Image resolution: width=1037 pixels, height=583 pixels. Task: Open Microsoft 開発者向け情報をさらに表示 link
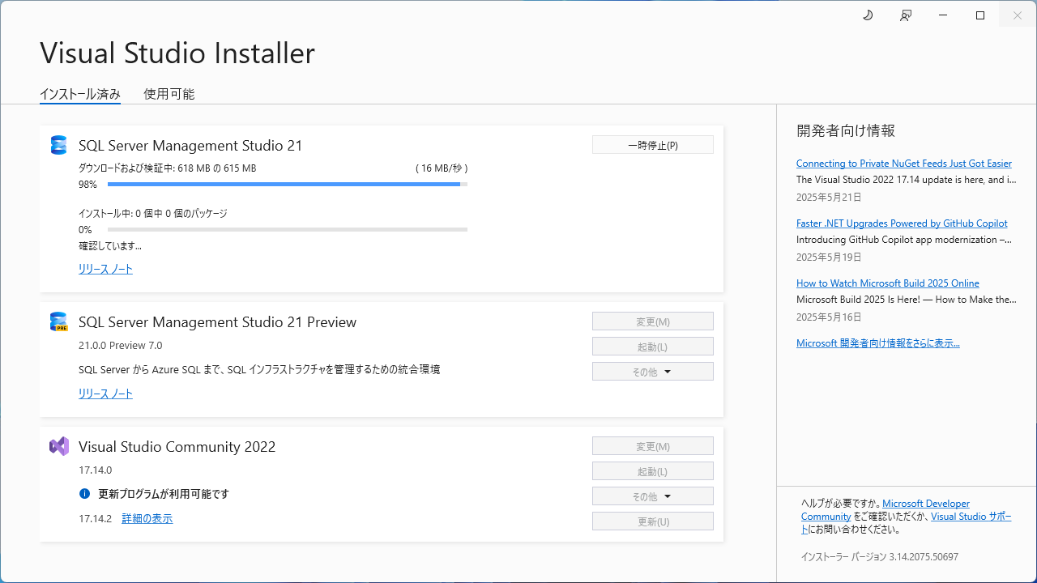(878, 343)
